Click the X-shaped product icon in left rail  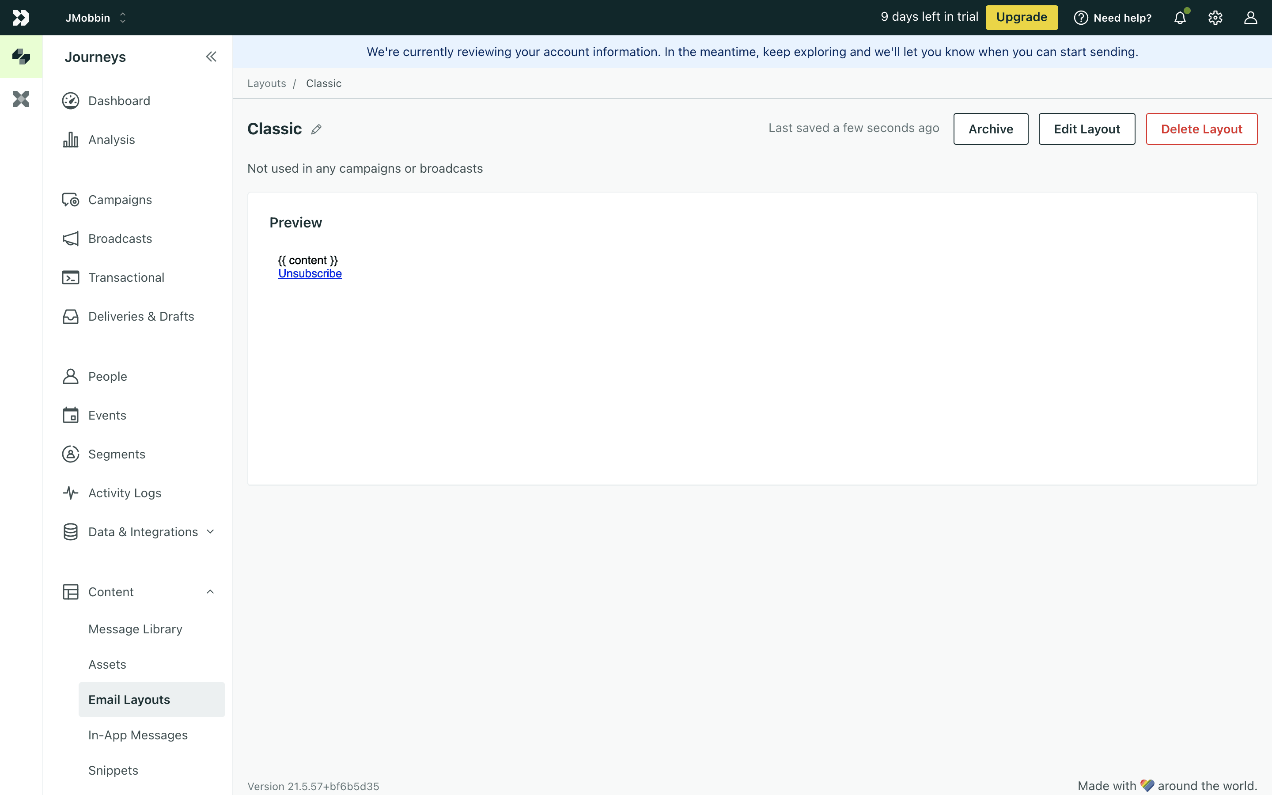coord(21,99)
